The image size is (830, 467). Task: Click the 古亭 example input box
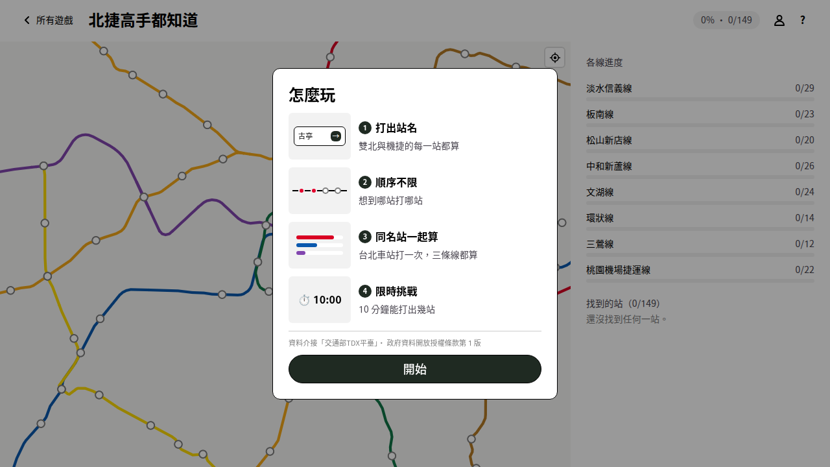[320, 136]
